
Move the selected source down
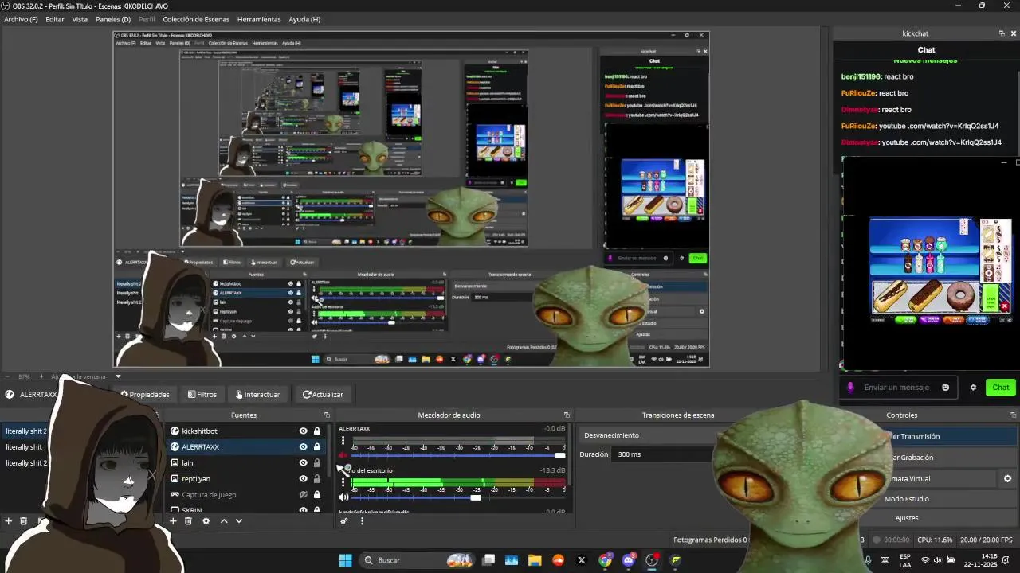(x=238, y=521)
